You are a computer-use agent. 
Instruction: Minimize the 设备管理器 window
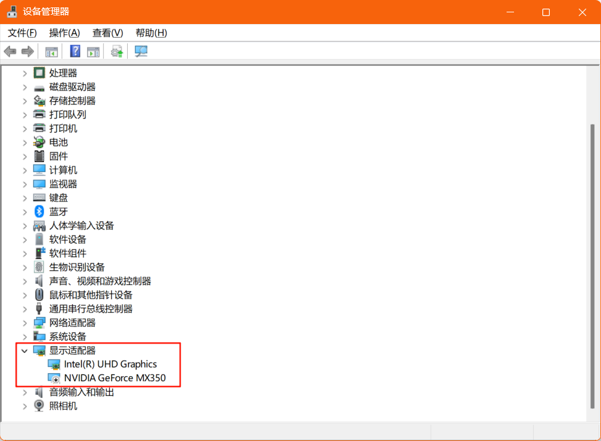pyautogui.click(x=510, y=12)
